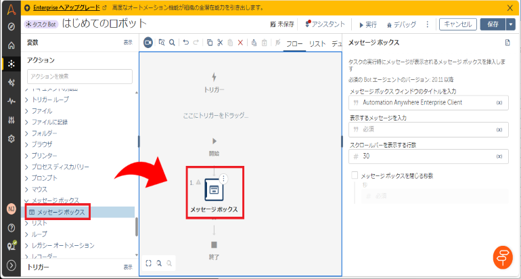Click the magnifier search icon in the toolbar
Image resolution: width=521 pixels, height=279 pixels.
173,43
